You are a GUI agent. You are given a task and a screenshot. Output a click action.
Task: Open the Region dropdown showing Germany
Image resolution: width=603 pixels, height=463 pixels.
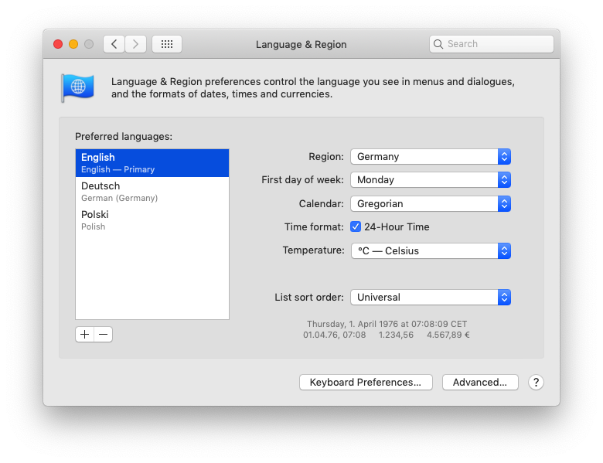tap(430, 156)
